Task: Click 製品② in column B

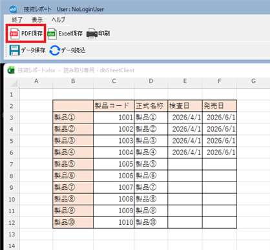Action: coord(73,129)
